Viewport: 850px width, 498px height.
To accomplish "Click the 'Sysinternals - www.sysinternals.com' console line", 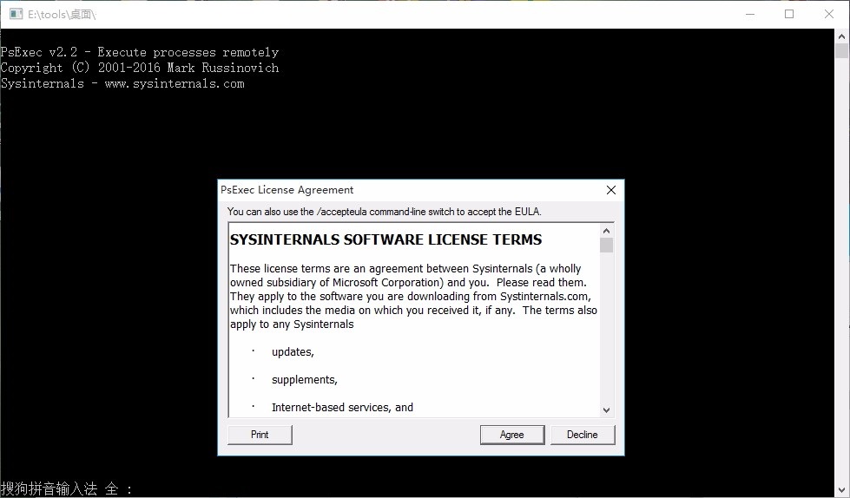I will pyautogui.click(x=122, y=83).
